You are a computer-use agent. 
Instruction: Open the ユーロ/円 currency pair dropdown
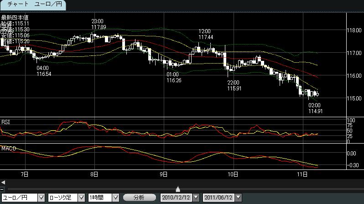41,198
